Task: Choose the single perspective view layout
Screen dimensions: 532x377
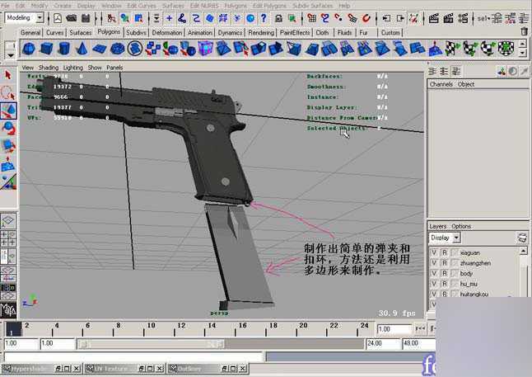Action: click(x=8, y=221)
